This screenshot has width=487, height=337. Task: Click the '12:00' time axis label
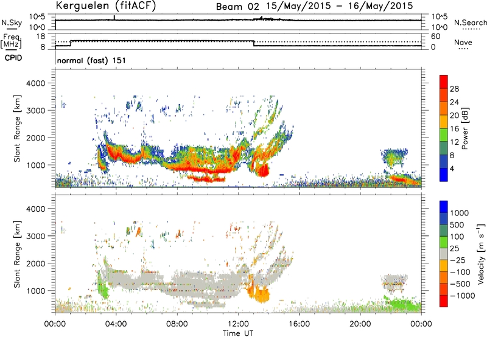(238, 324)
